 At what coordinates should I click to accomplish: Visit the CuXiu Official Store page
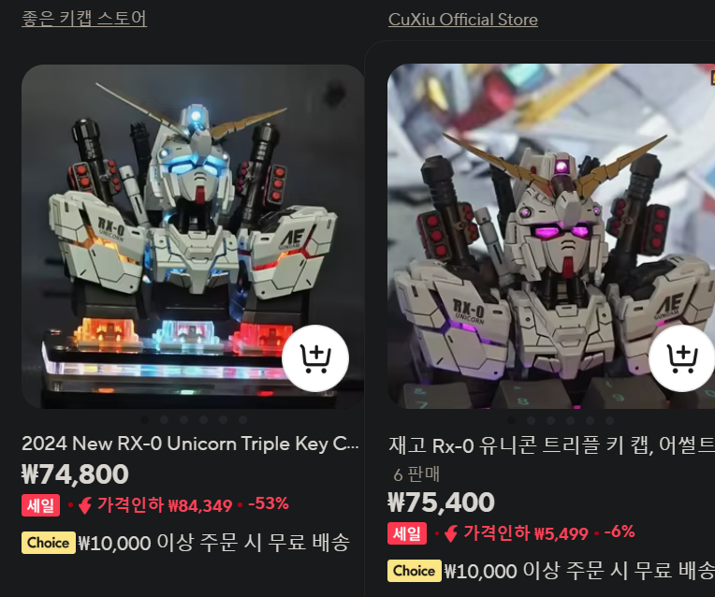463,20
